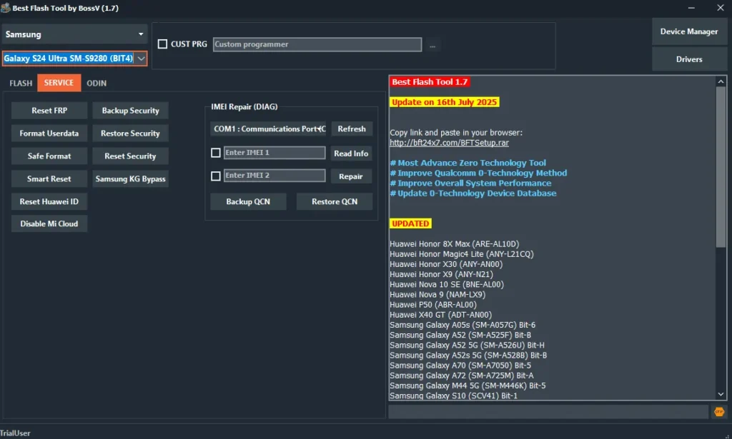The height and width of the screenshot is (439, 732).
Task: Click the log panel scroll down arrow
Action: tap(721, 393)
